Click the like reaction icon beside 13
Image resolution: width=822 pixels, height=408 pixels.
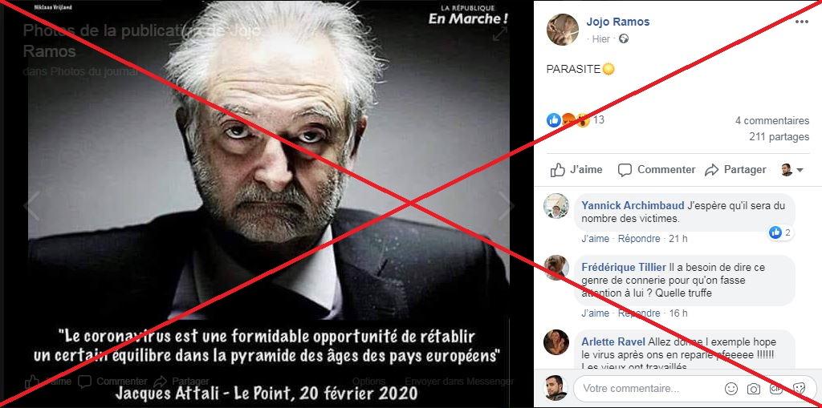pos(554,120)
